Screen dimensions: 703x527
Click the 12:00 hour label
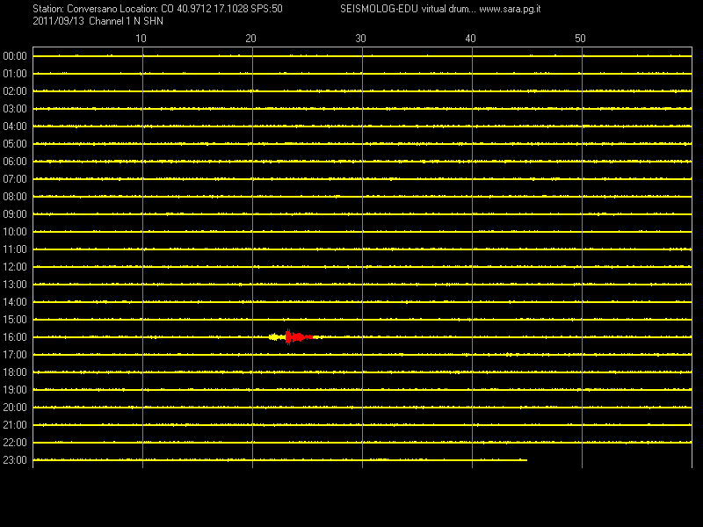coord(15,267)
